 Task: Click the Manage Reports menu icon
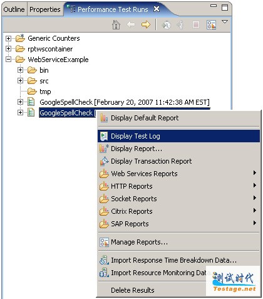click(x=104, y=242)
